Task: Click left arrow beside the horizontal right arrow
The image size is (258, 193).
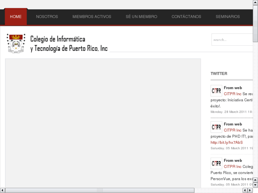Action: (x=245, y=191)
